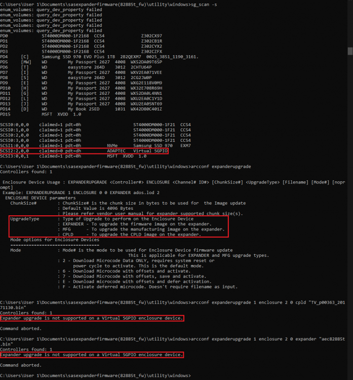Select serial number Z302CX97 in PD0 row
The width and height of the screenshot is (353, 380).
click(151, 36)
